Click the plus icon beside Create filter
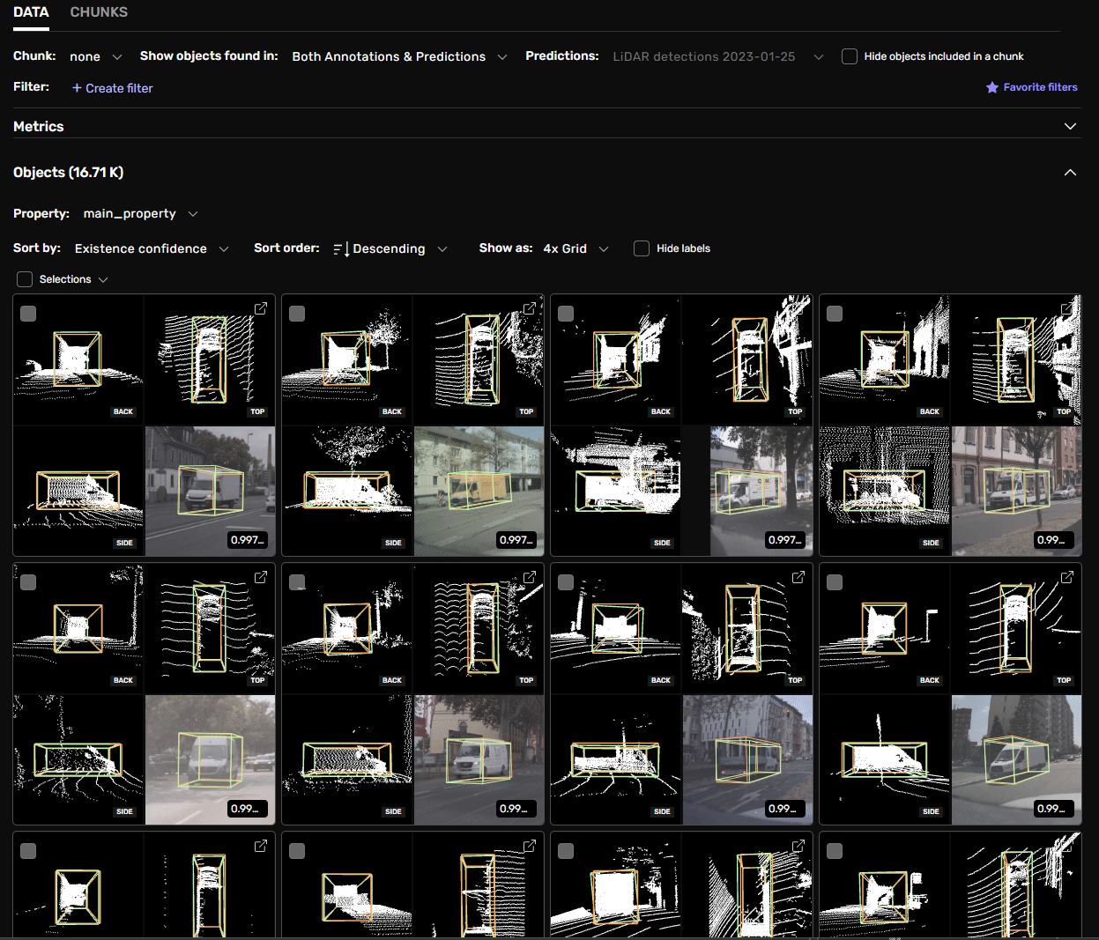 (x=77, y=88)
